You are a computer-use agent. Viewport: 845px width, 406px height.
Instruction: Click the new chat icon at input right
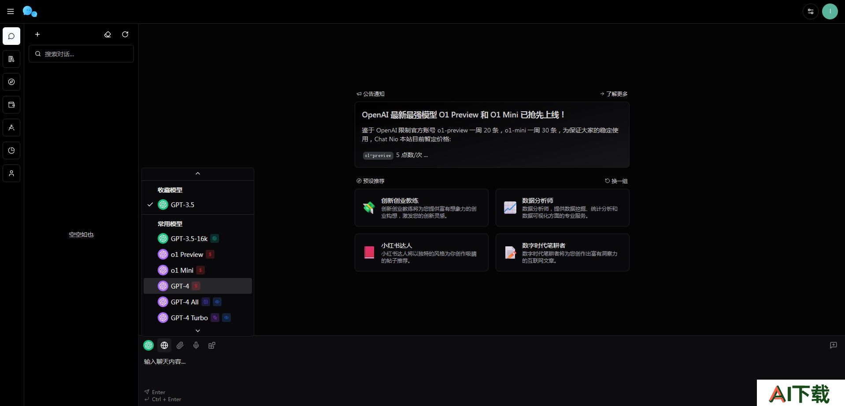tap(834, 345)
